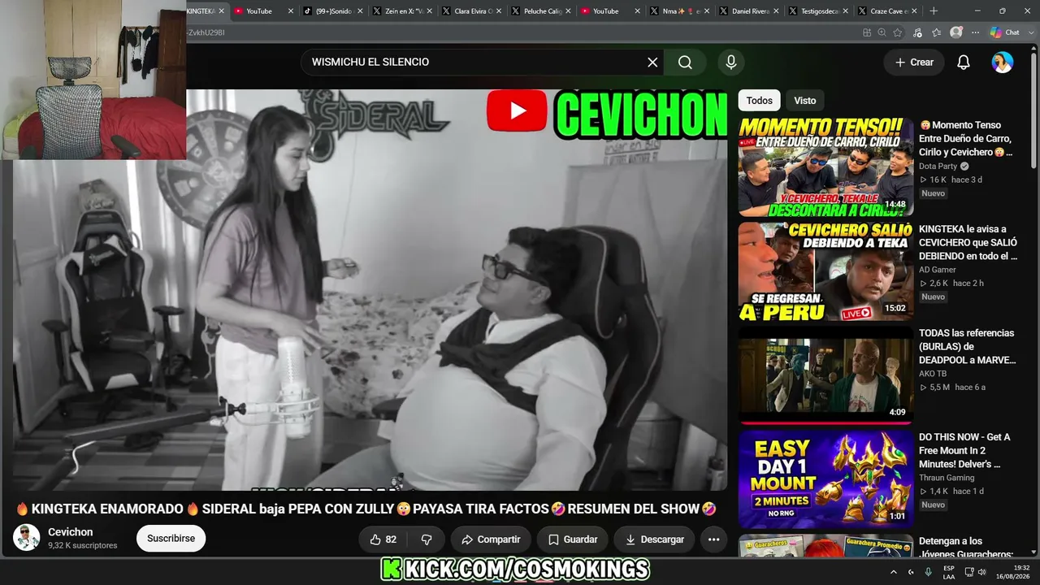This screenshot has height=585, width=1040.
Task: Click the '16 K' views text on Momento Tenso
Action: tap(938, 180)
